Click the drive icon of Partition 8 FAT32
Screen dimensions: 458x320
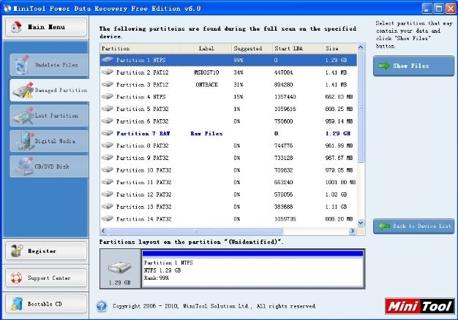pyautogui.click(x=108, y=145)
